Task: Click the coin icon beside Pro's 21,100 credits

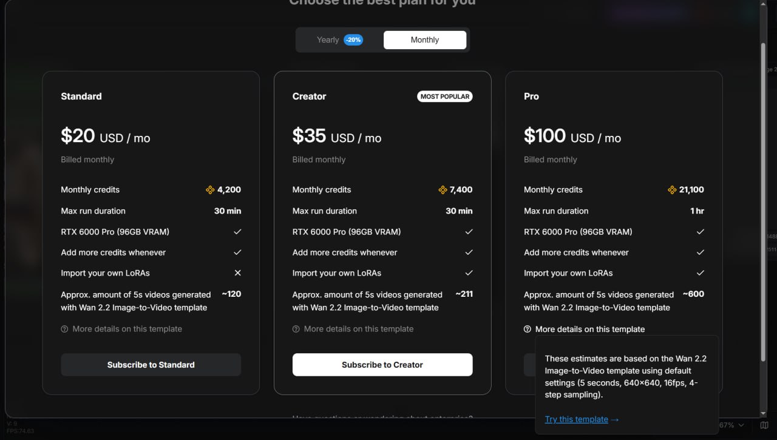Action: pyautogui.click(x=673, y=189)
